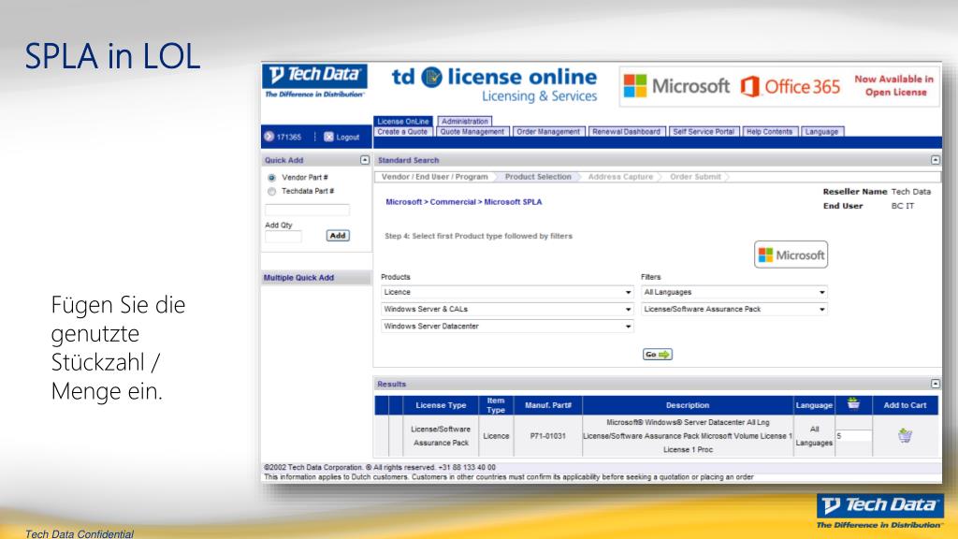Open License/Software Assurance Pack filter dropdown
958x539 pixels.
[x=734, y=309]
